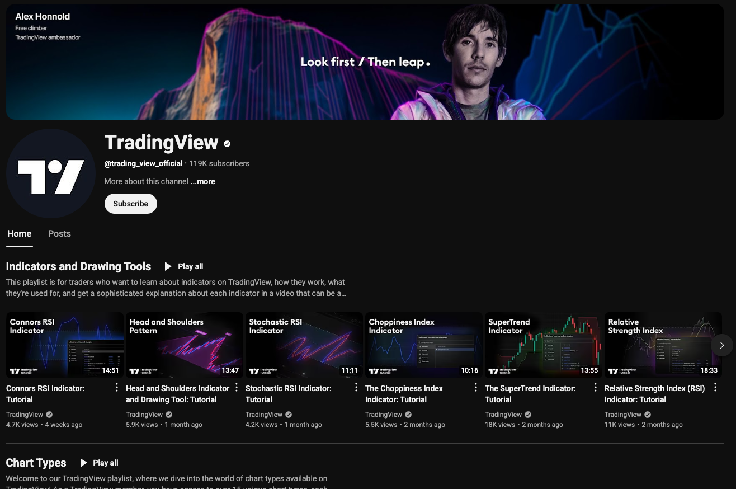Open Choppiness Index Indicator video thumbnail

[424, 345]
